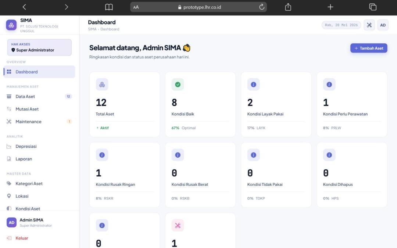
Task: Click the Keluar logout link
Action: click(x=22, y=238)
